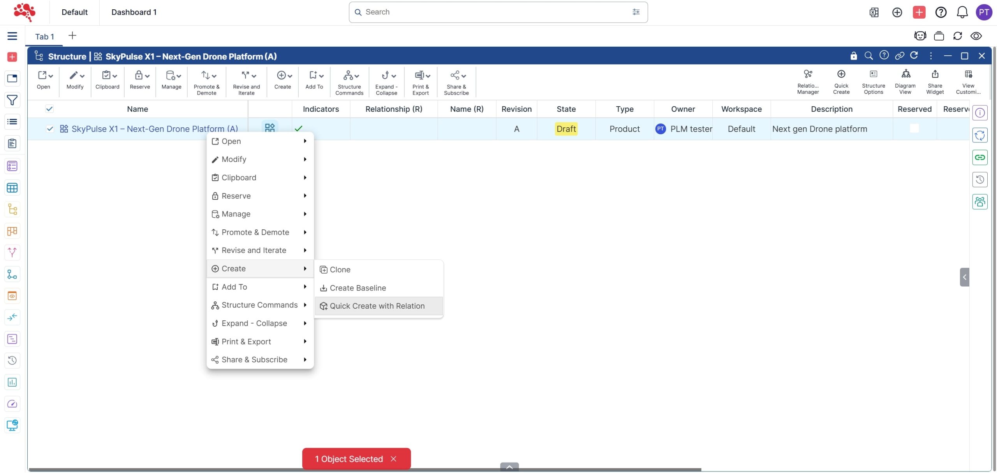
Task: Toggle the Reserved checkbox in SkyPulse row
Action: 914,128
